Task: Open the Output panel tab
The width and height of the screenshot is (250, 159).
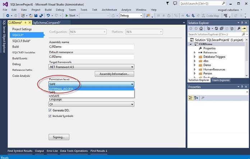Action: tap(40, 151)
